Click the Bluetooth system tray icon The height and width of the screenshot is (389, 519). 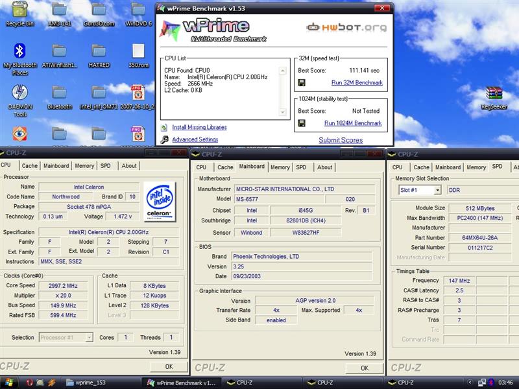[492, 383]
